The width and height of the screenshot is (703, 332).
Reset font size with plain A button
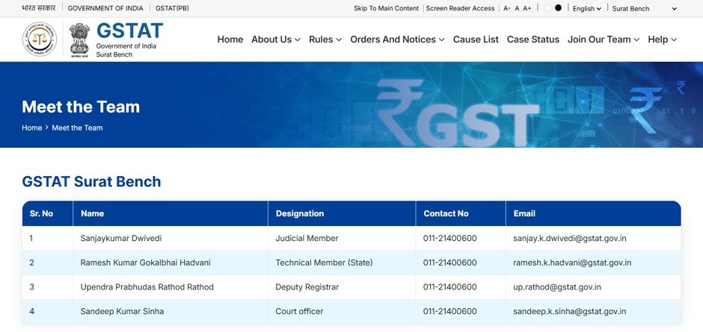pyautogui.click(x=517, y=8)
